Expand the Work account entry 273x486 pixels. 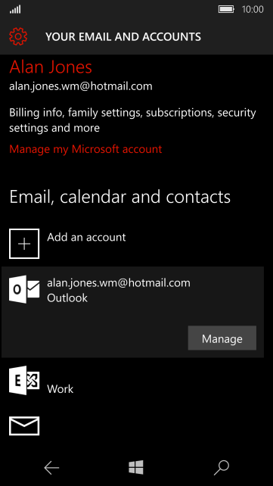133,381
